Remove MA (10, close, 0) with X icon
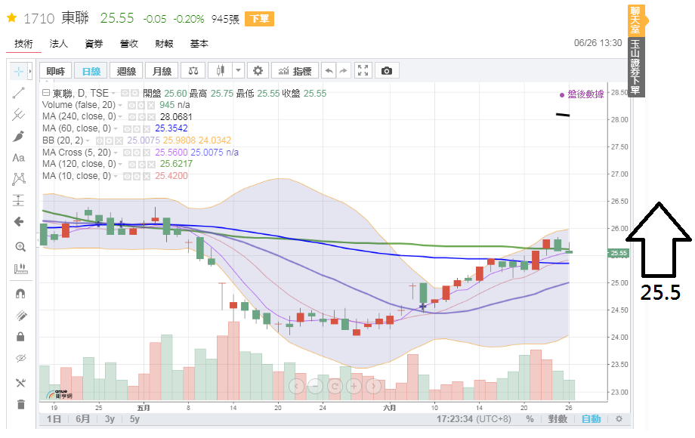This screenshot has width=695, height=438. tap(147, 176)
